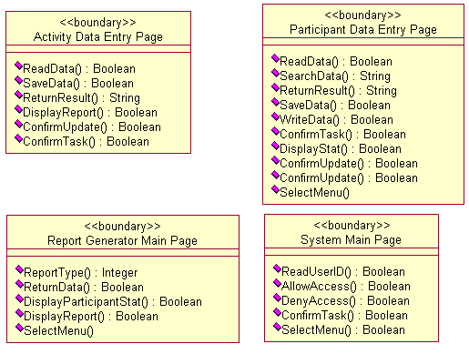The height and width of the screenshot is (354, 469).
Task: Select the operation icon next to Activity page DisplayReport()
Action: pyautogui.click(x=18, y=109)
